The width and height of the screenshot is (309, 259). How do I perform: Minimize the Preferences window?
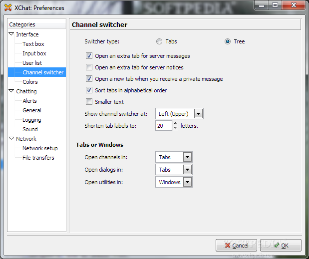(x=262, y=5)
